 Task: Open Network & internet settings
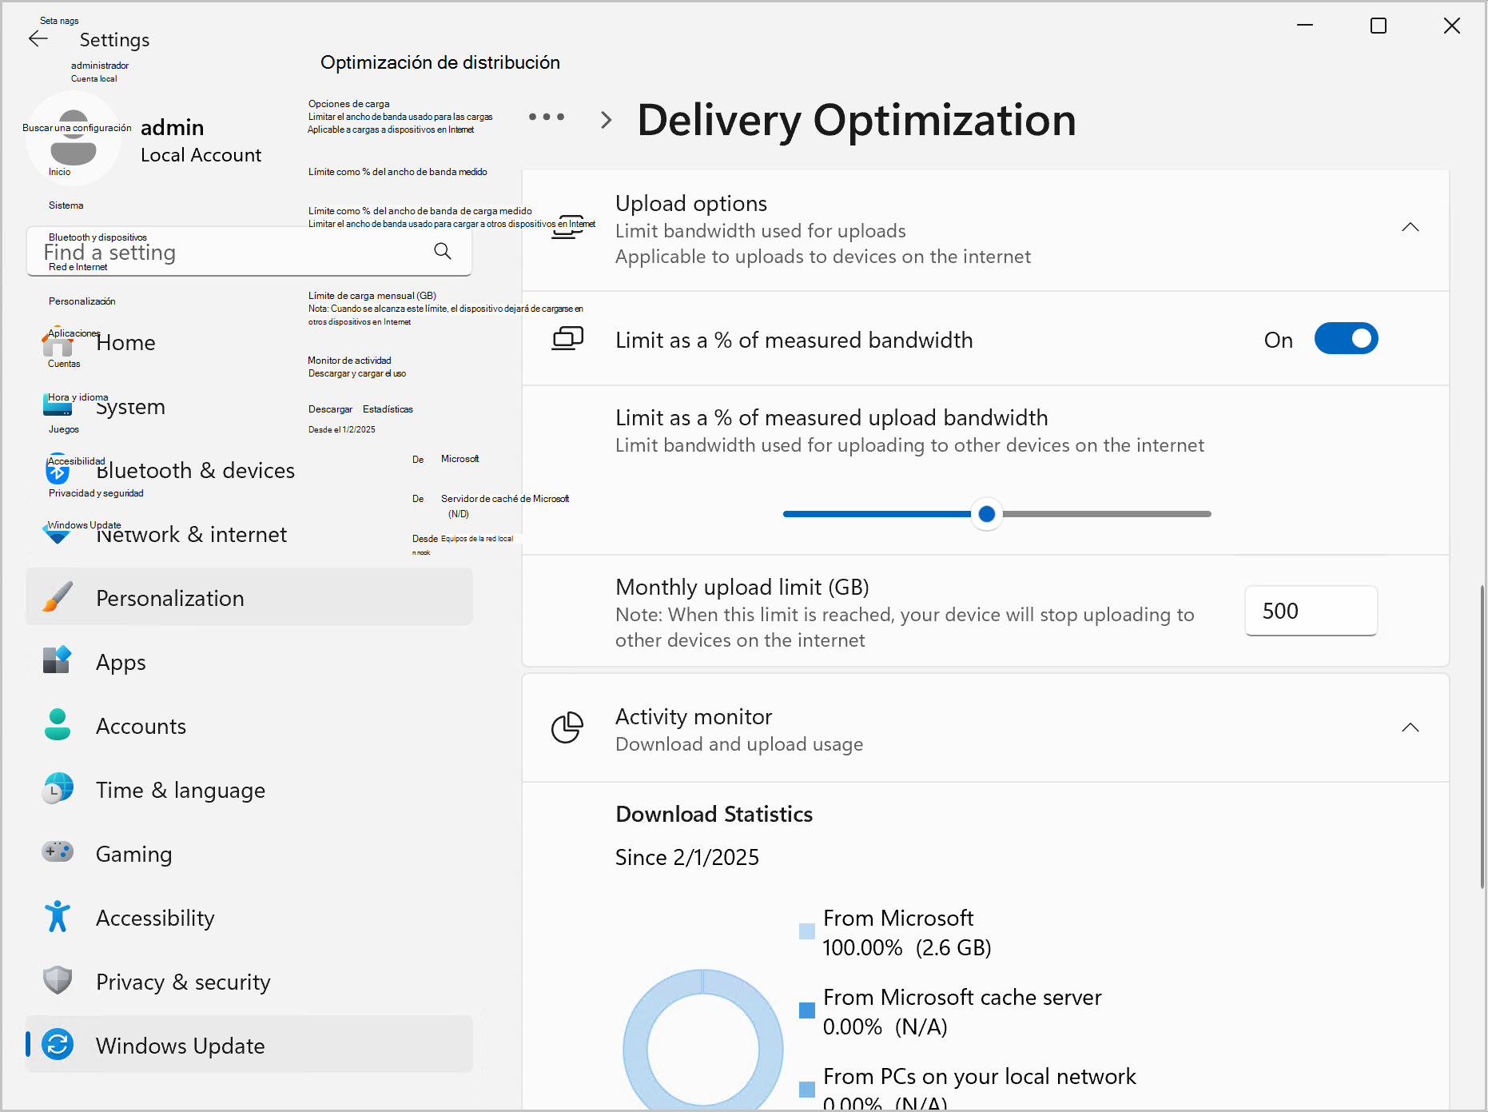tap(192, 534)
